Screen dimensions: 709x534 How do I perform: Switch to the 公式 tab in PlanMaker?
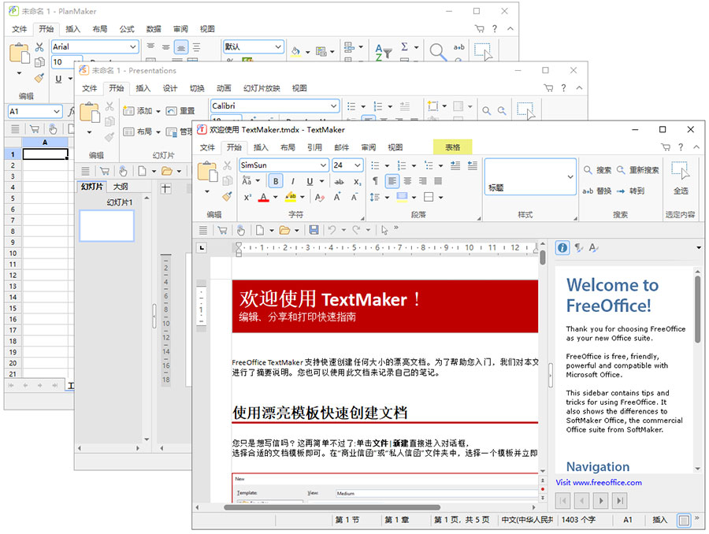coord(127,29)
